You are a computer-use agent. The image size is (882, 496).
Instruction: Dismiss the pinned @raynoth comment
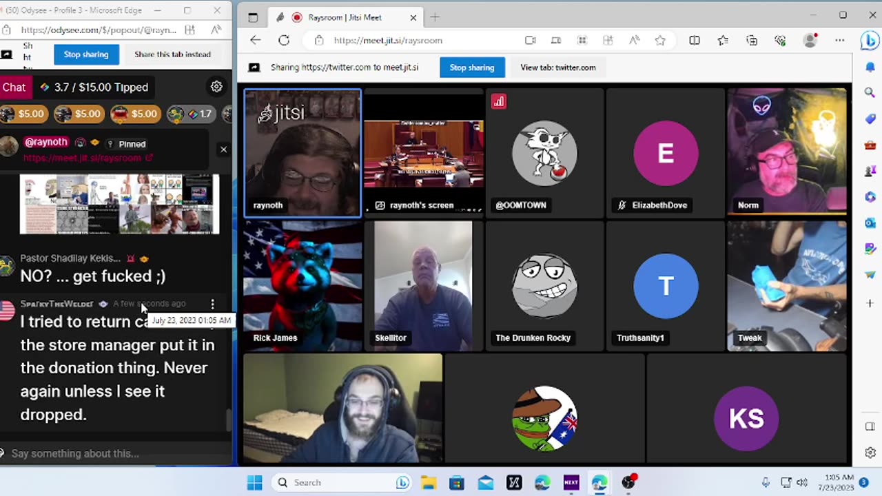[223, 149]
